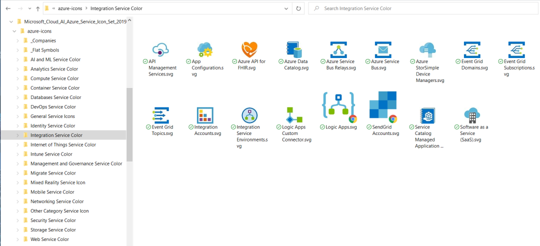This screenshot has height=246, width=540.
Task: Select Event Grid Topics.svg icon
Action: (160, 115)
